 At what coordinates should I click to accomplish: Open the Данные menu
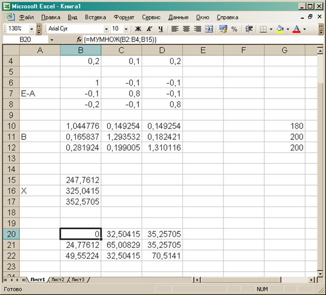(x=178, y=17)
